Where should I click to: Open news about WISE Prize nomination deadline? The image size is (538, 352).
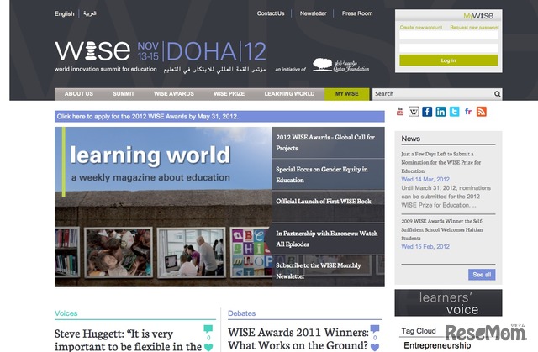(x=440, y=162)
